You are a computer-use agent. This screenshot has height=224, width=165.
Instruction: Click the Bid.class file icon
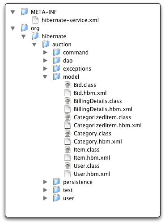pyautogui.click(x=68, y=85)
